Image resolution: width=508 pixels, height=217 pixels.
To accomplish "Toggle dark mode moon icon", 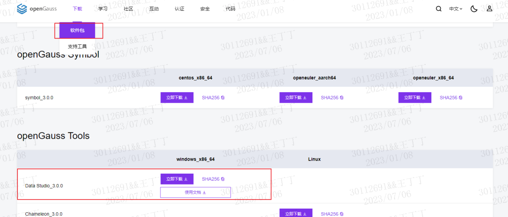I will coord(474,9).
